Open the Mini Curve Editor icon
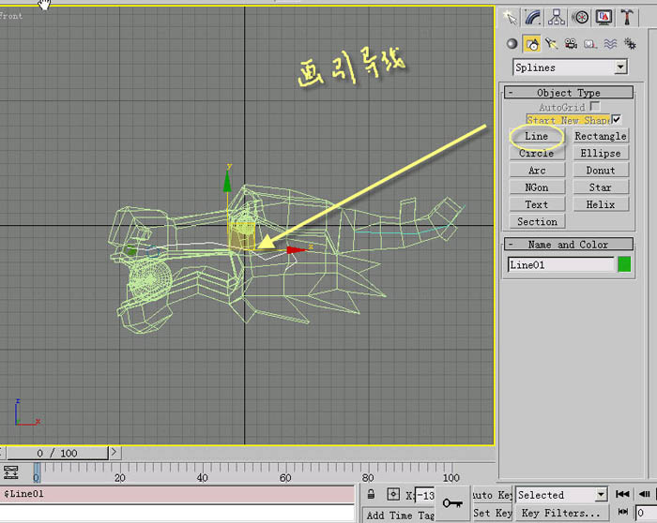This screenshot has height=523, width=657. (11, 471)
